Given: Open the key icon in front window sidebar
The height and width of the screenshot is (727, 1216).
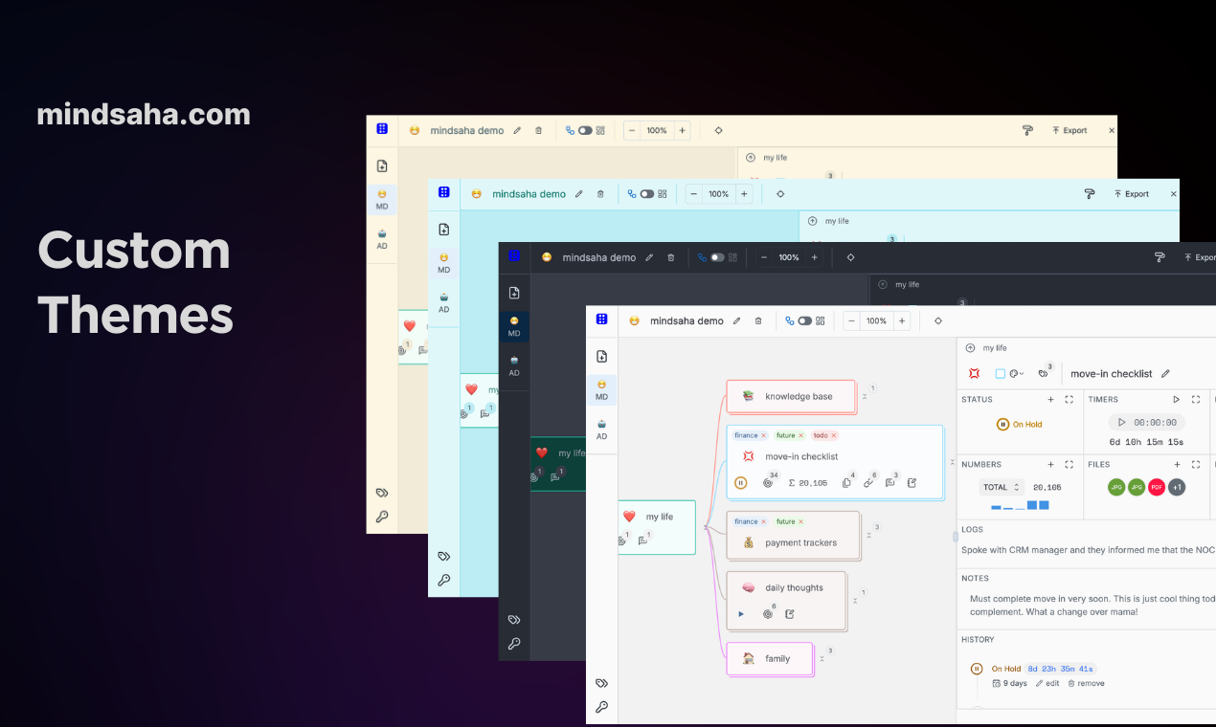Looking at the screenshot, I should pos(601,707).
